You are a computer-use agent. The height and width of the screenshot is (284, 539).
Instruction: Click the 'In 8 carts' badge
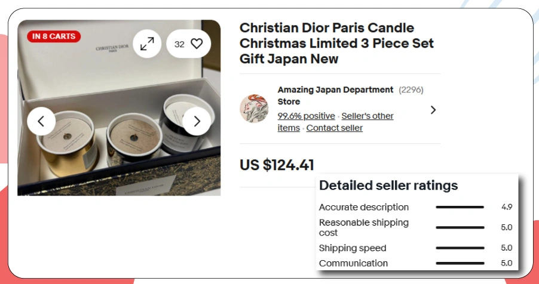(54, 36)
